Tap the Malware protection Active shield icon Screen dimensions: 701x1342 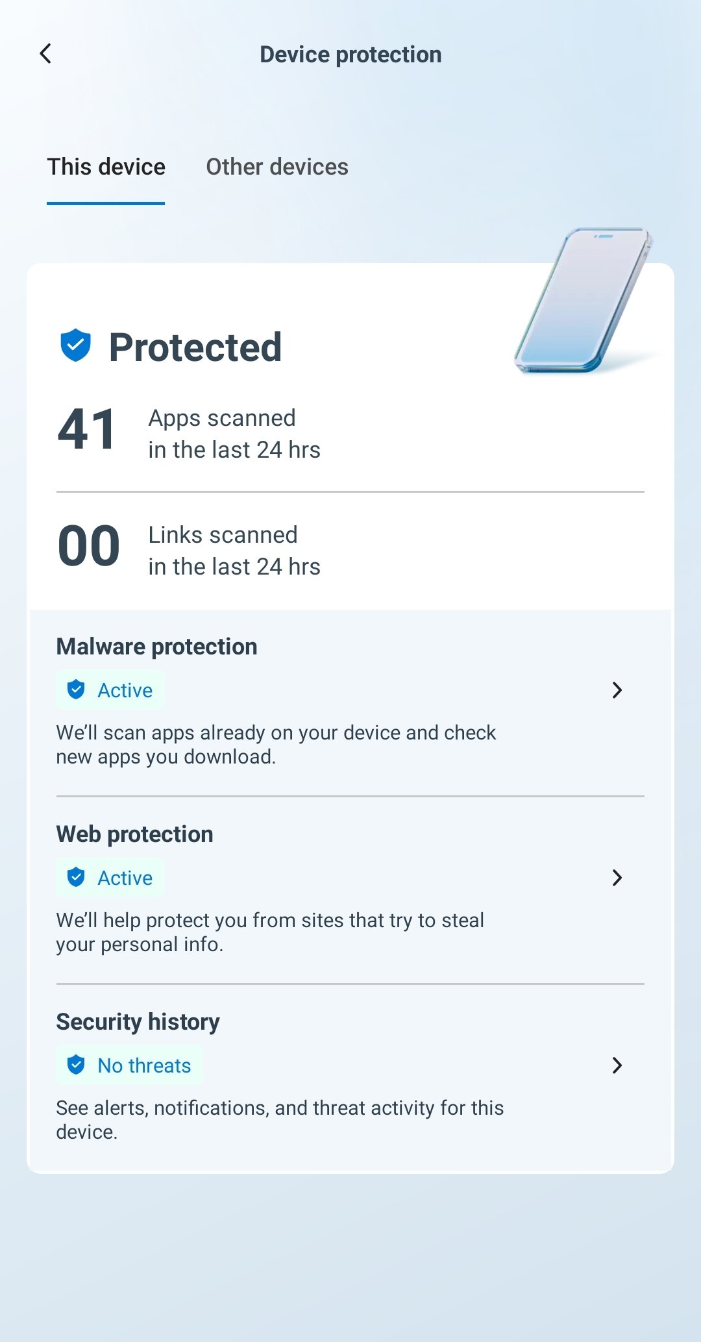pos(76,690)
